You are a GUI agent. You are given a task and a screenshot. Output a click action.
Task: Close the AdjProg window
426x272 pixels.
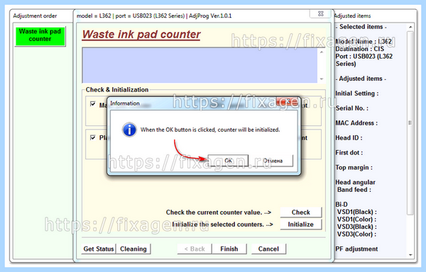pyautogui.click(x=321, y=13)
